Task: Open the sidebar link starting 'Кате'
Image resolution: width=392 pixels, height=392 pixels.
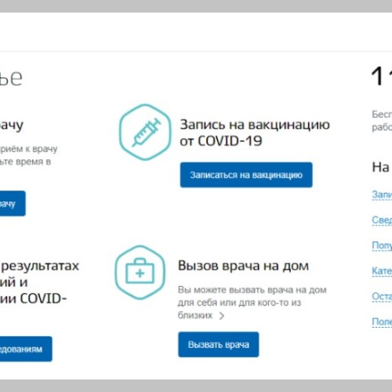Action: click(382, 270)
